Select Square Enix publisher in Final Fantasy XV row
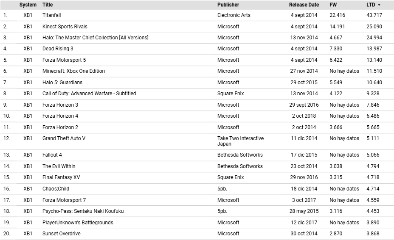Viewport: 394px width, 240px height. 231,177
